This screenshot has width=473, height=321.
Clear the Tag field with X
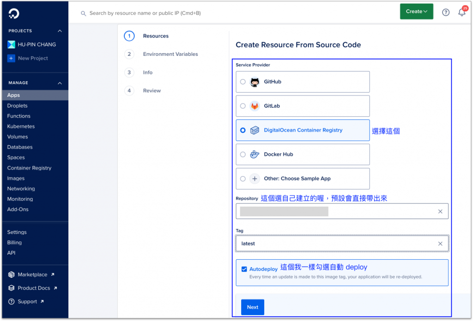pyautogui.click(x=440, y=244)
